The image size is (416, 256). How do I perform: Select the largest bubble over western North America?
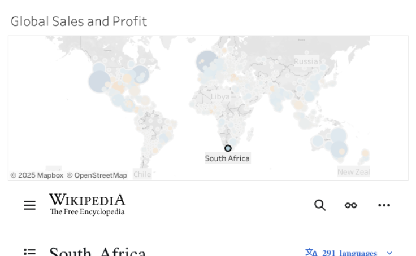pos(99,82)
